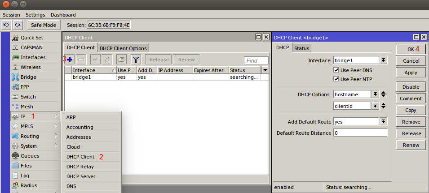The height and width of the screenshot is (193, 429).
Task: Open Wireless in the sidebar
Action: coord(30,67)
